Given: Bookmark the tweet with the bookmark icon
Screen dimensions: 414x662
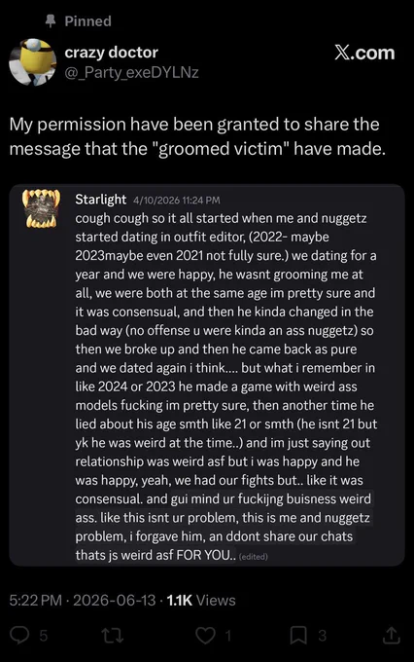Looking at the screenshot, I should coord(298,636).
